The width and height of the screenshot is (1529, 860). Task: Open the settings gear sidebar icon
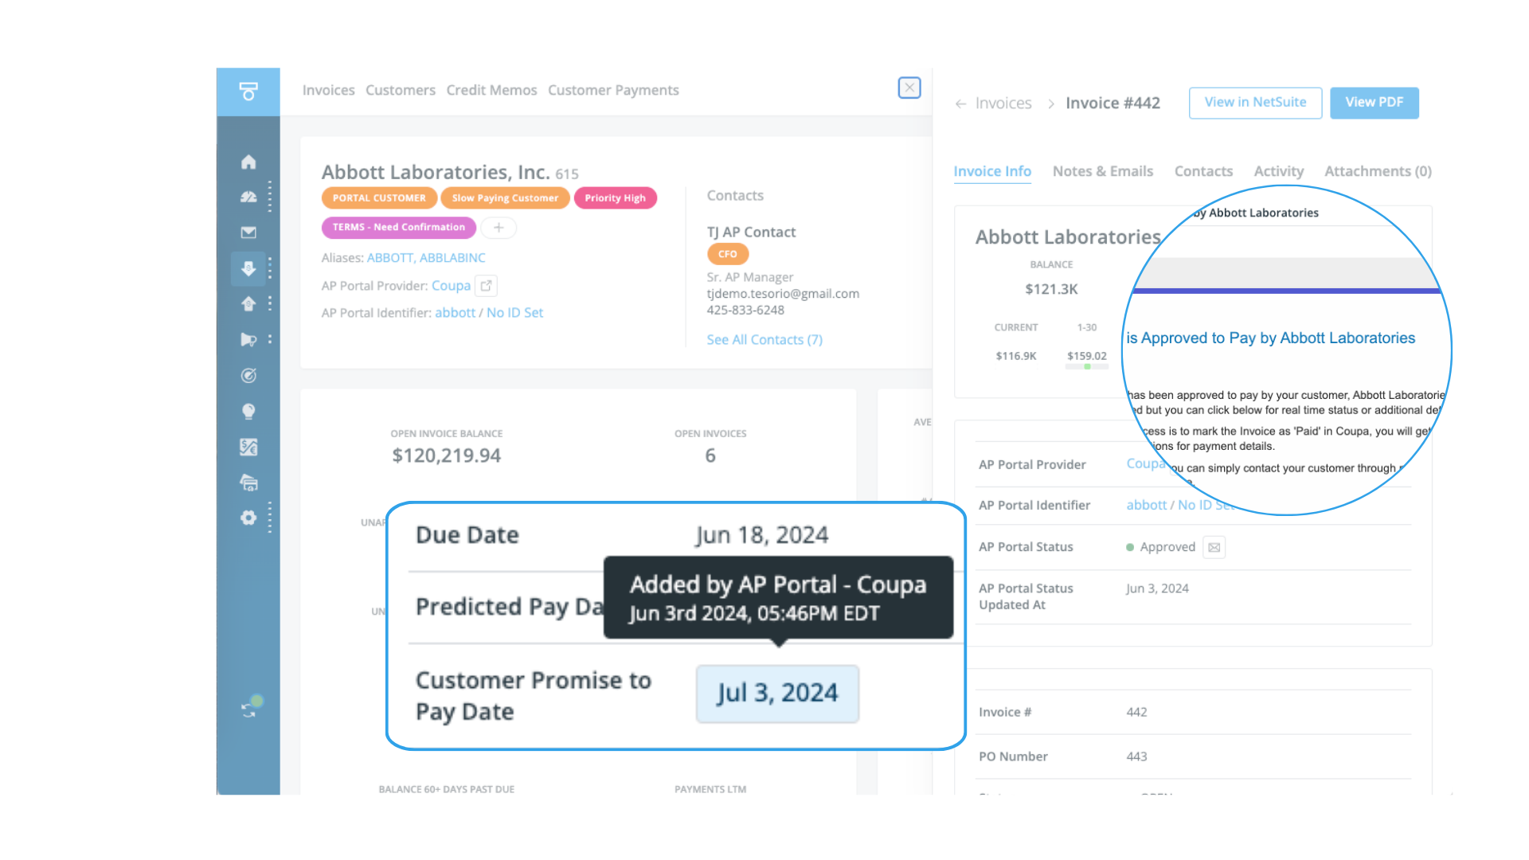(x=248, y=518)
